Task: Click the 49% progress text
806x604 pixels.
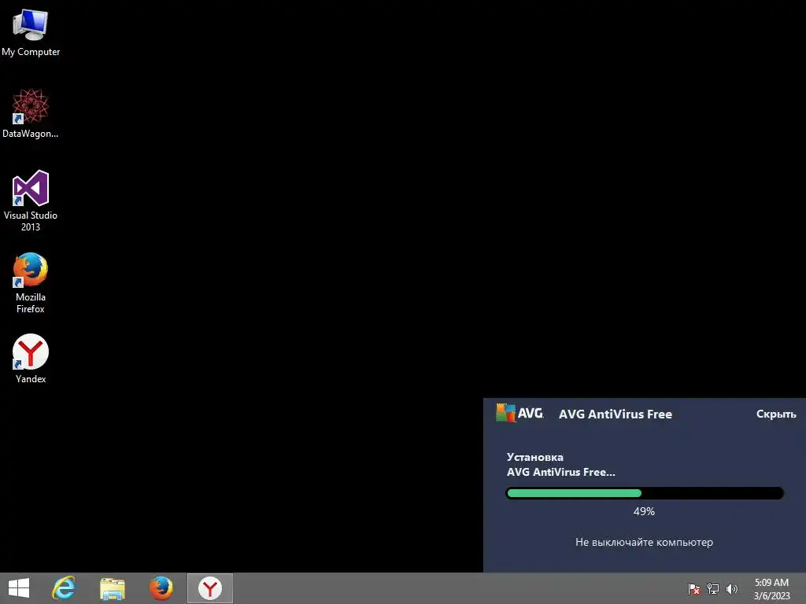Action: (644, 511)
